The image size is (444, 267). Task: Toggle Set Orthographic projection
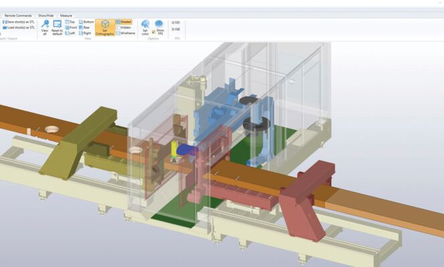[104, 27]
